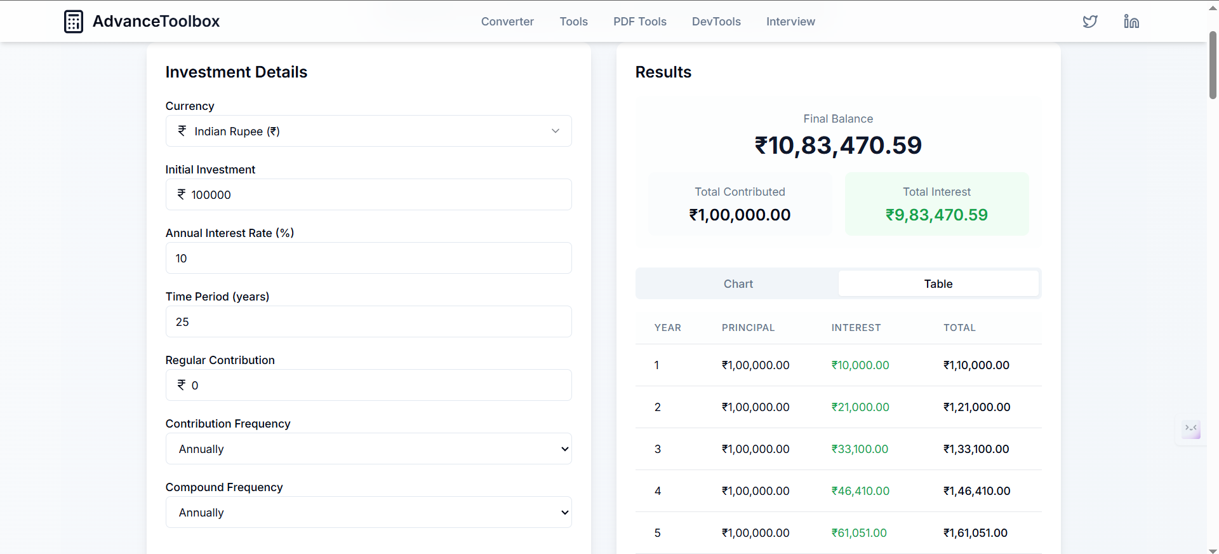
Task: Click the floating widget icon at right edge
Action: (x=1191, y=429)
